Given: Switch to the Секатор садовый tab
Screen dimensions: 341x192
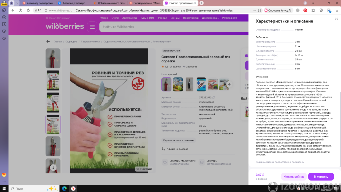Looking at the screenshot, I should 145,3.
